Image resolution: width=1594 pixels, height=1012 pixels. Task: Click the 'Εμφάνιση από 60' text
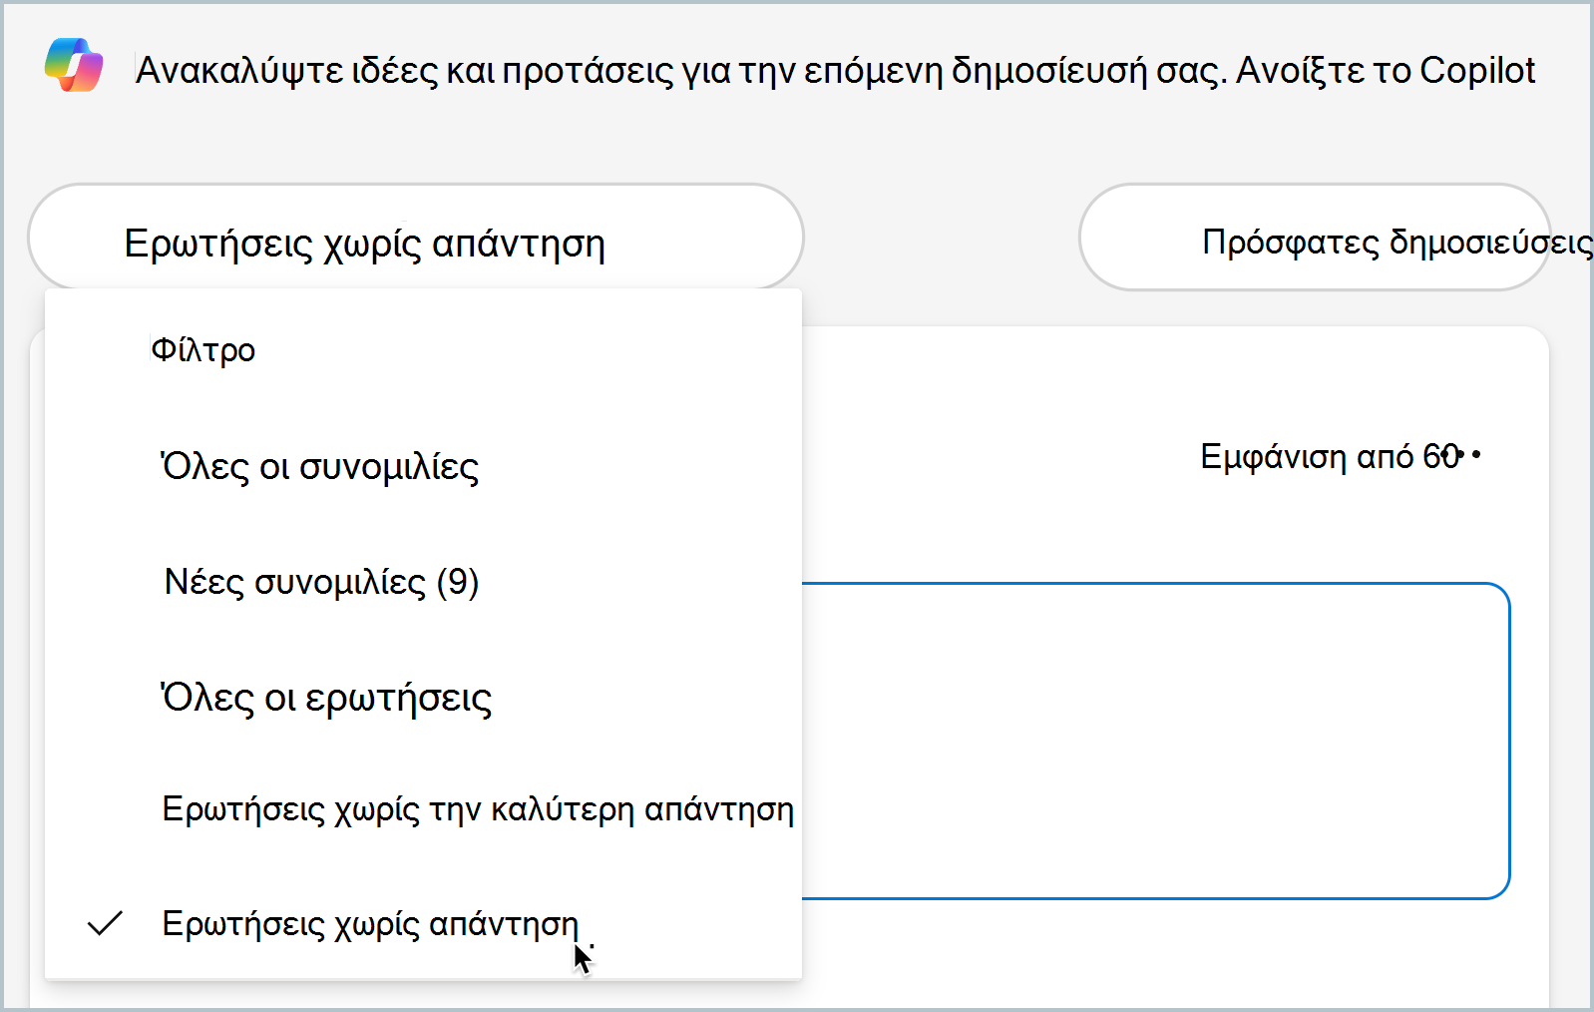click(x=1330, y=456)
